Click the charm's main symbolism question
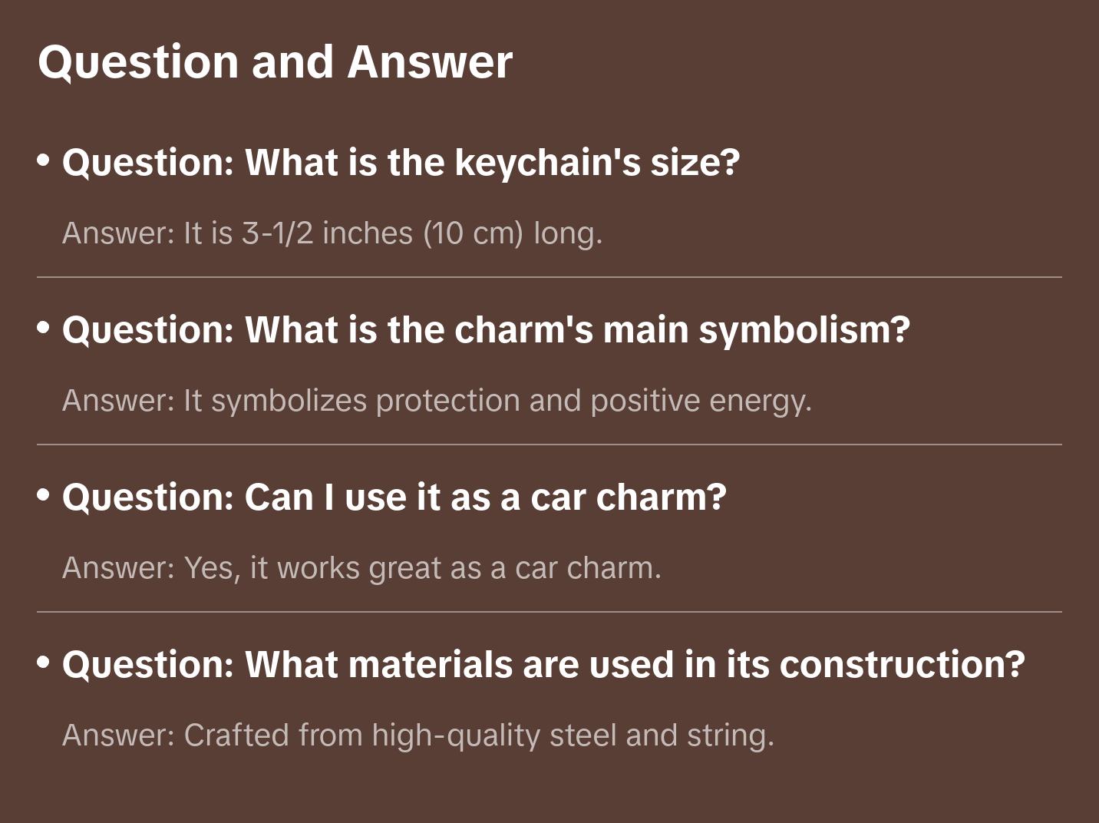The width and height of the screenshot is (1099, 823). pos(486,329)
